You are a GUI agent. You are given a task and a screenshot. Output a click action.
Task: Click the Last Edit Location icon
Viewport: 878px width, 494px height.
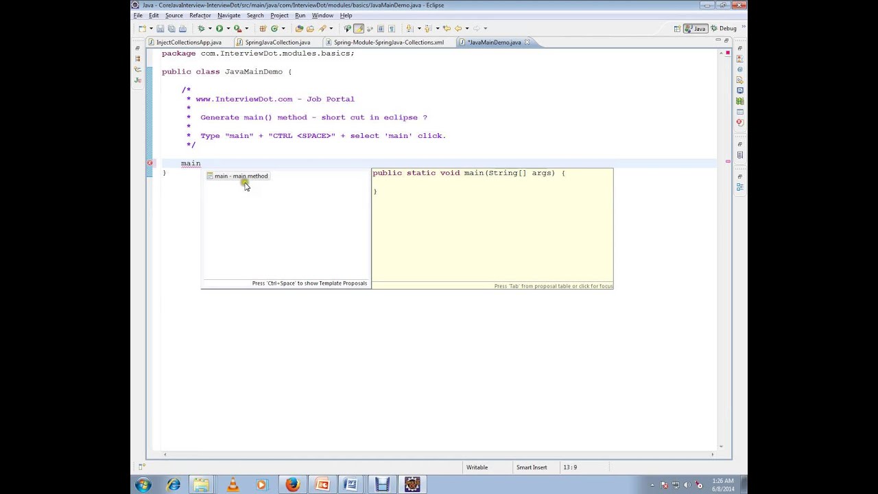(x=447, y=28)
